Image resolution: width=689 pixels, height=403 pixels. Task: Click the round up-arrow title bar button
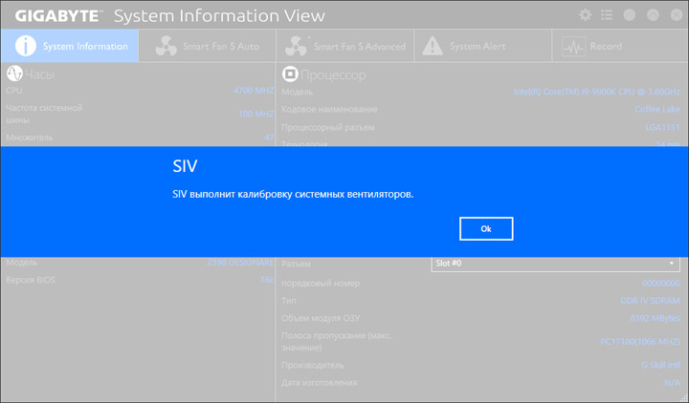tap(653, 15)
